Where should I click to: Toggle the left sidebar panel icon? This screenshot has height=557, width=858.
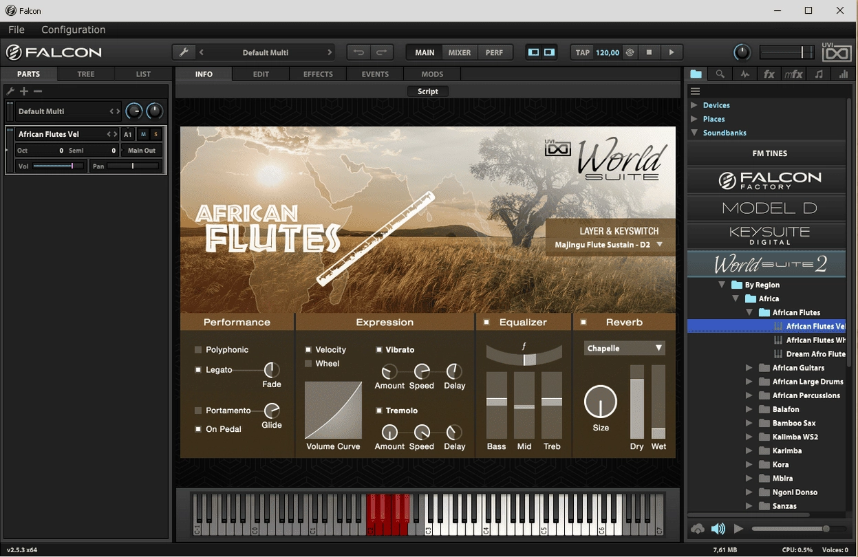click(x=534, y=52)
